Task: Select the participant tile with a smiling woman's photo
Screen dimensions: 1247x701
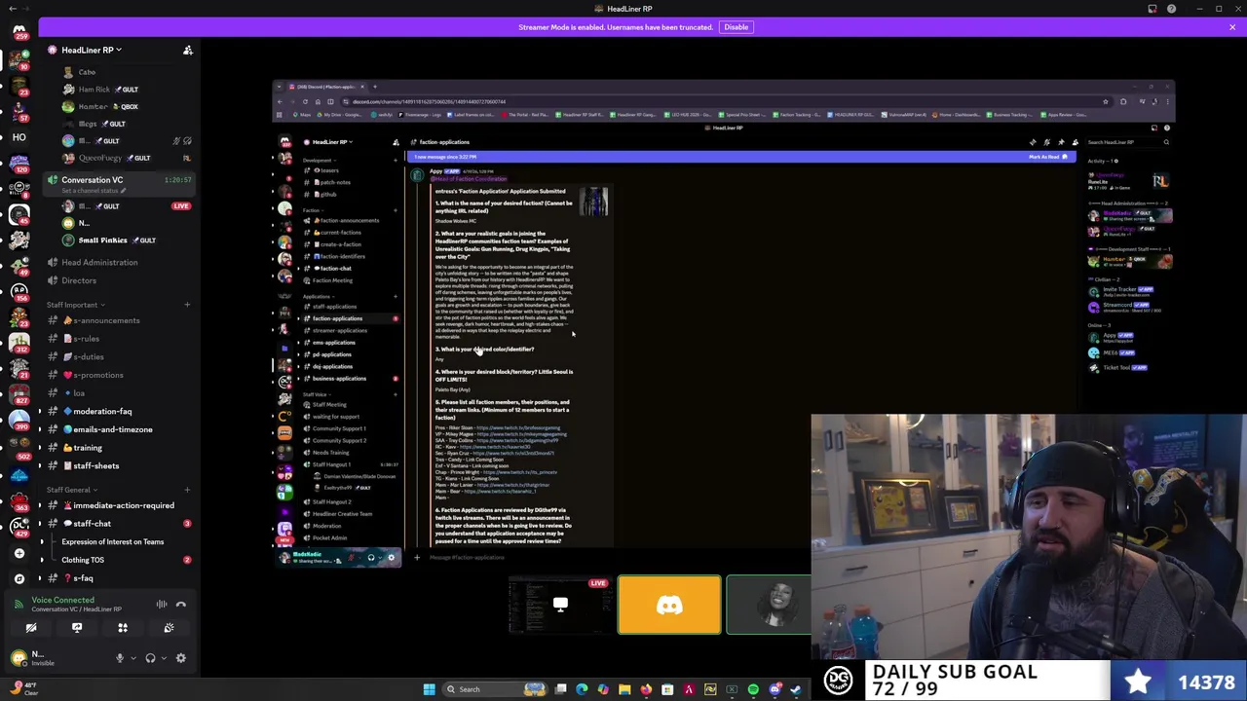Action: click(769, 605)
